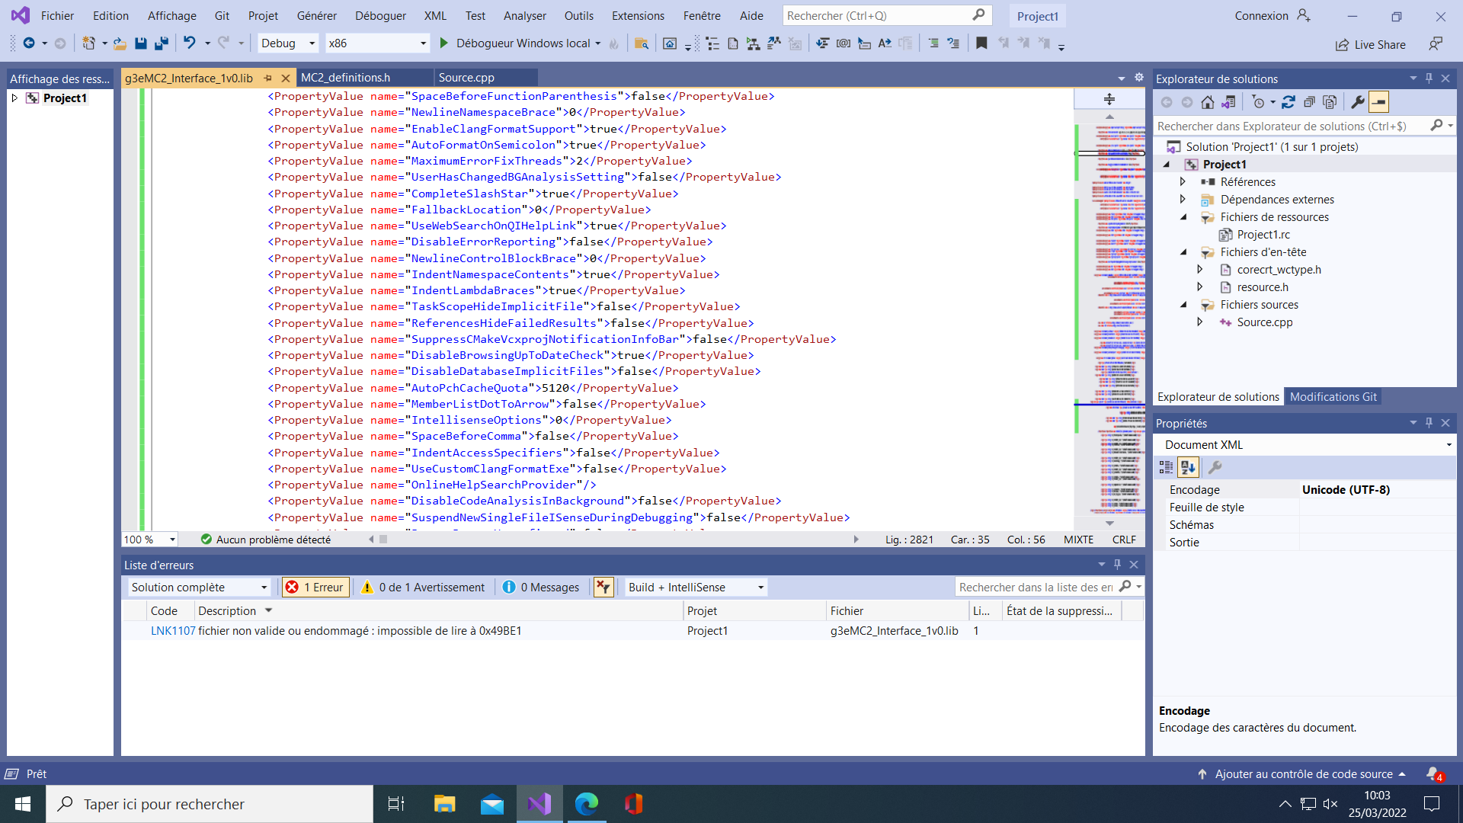
Task: Expand the Références node in Solution Explorer
Action: click(x=1183, y=182)
